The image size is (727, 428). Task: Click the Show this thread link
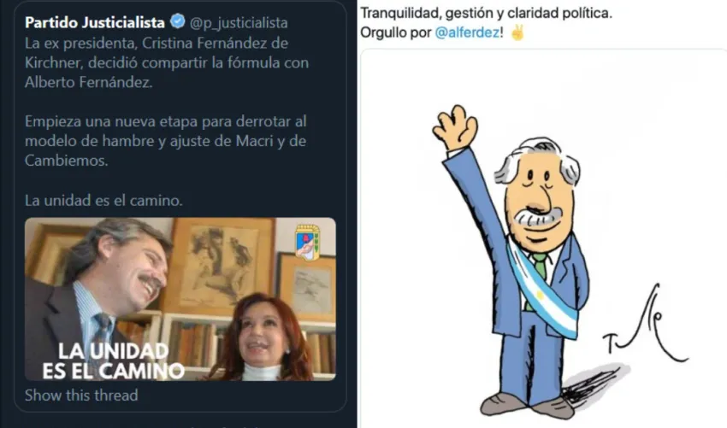click(81, 396)
